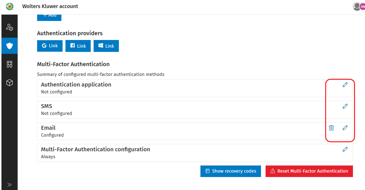Select the shield security sidebar icon
The image size is (365, 190).
10,46
